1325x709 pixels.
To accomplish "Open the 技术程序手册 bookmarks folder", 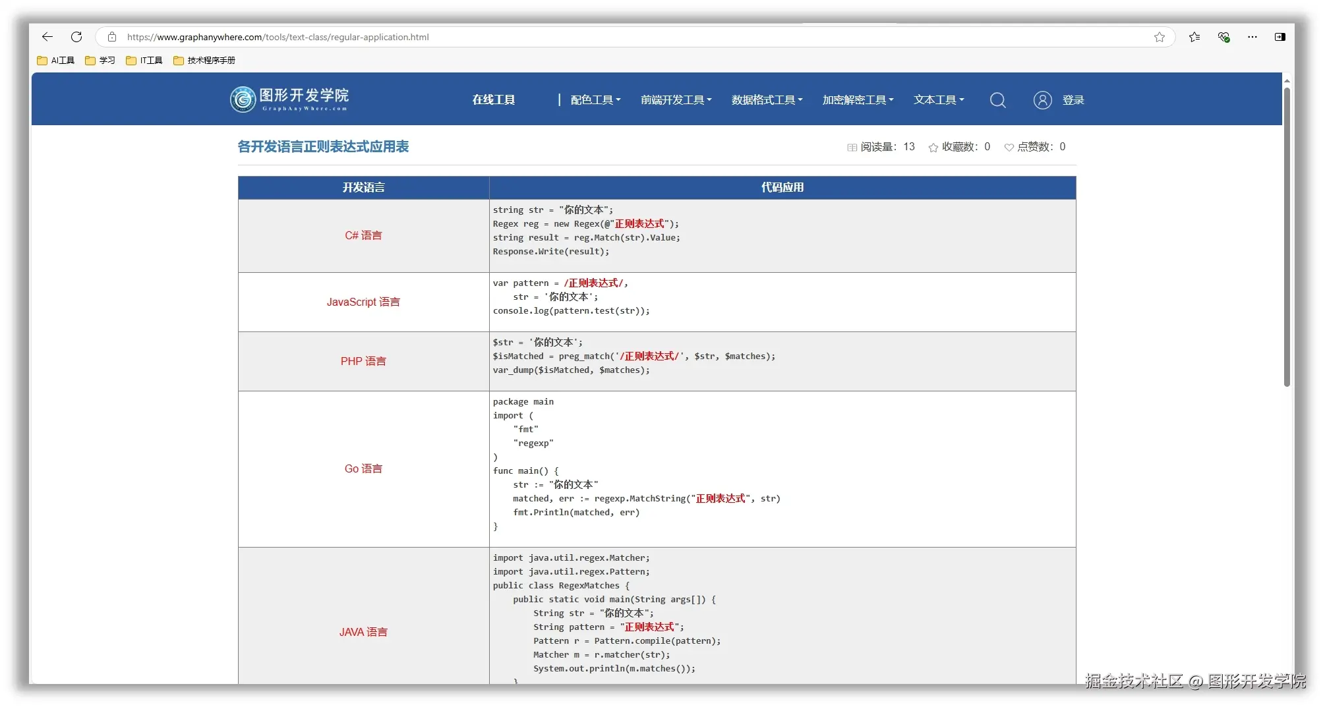I will 204,61.
